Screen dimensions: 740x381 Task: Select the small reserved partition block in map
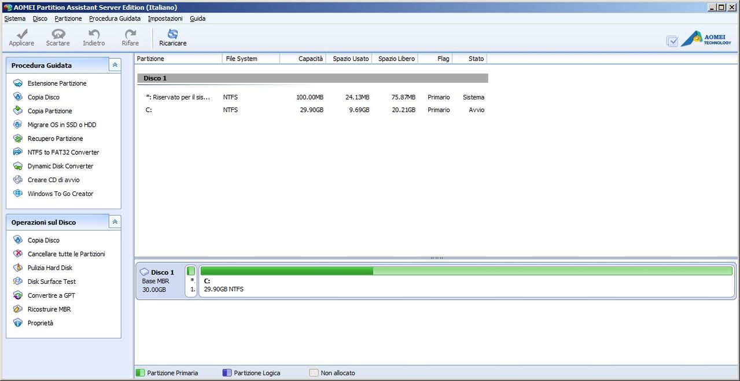[x=191, y=280]
